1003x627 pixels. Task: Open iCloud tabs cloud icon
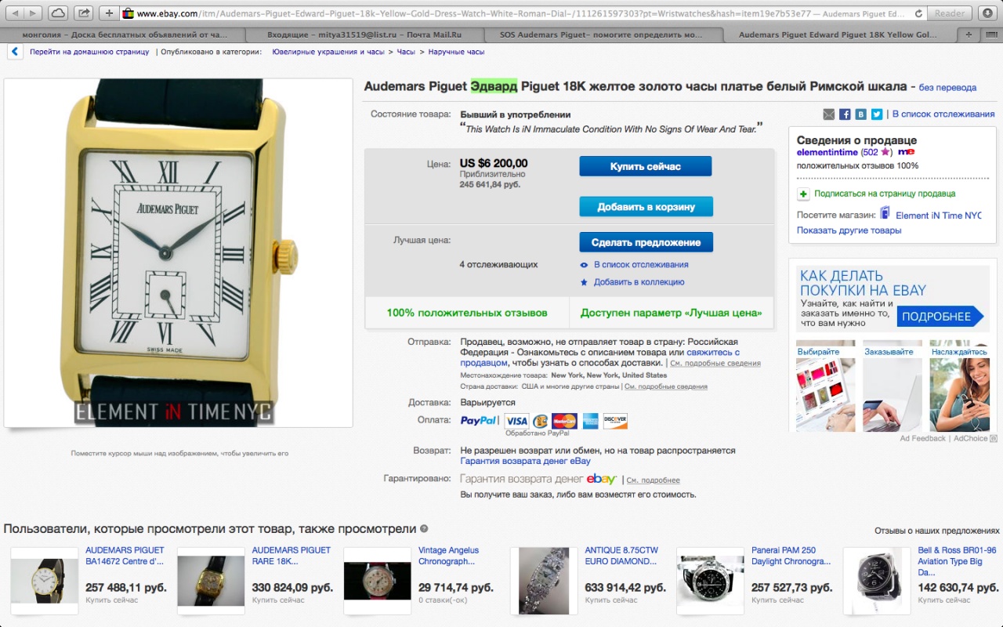tap(57, 13)
